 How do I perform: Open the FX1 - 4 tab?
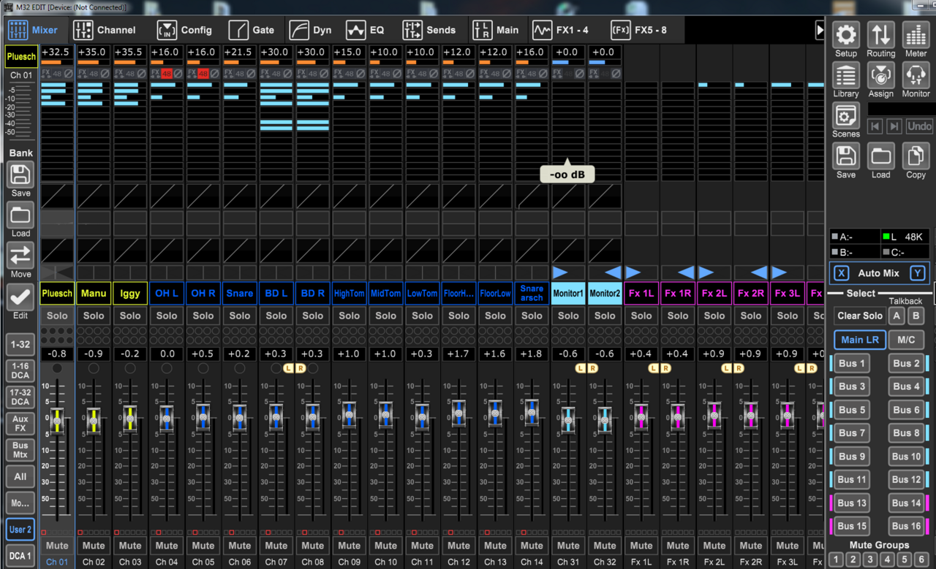tap(561, 30)
